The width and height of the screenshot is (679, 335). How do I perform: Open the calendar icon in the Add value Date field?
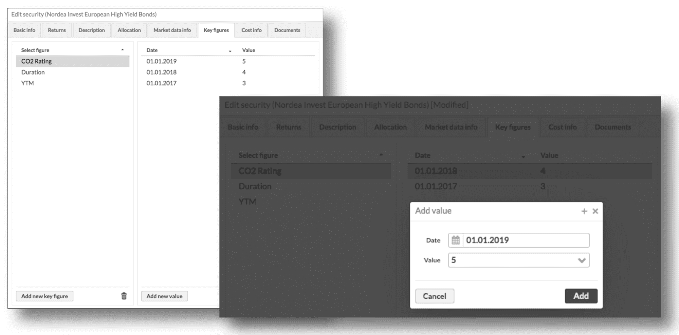(456, 240)
